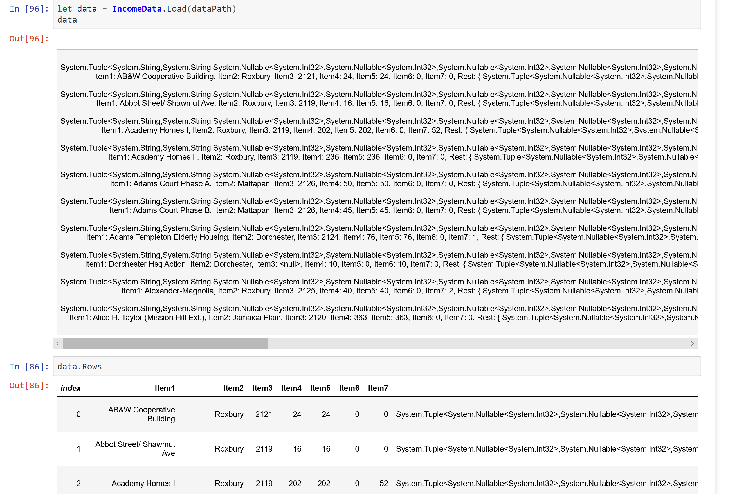The image size is (737, 494).
Task: Click the left arrow on the horizontal scrollbar
Action: point(58,344)
